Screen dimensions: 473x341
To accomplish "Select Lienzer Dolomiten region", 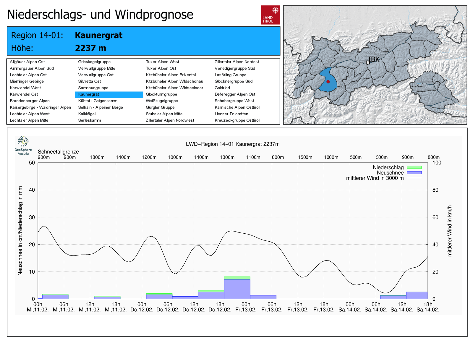I will 231,114.
